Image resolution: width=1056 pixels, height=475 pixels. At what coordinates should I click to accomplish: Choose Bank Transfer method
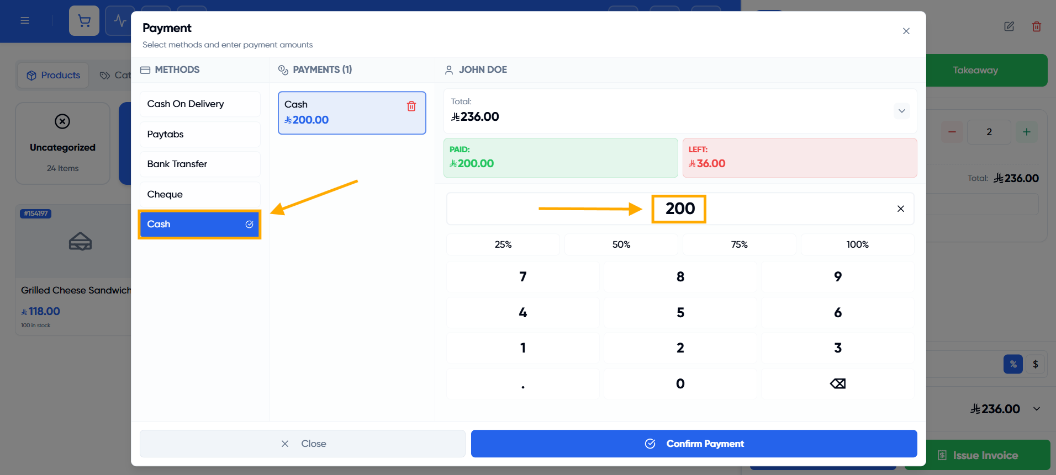(200, 164)
